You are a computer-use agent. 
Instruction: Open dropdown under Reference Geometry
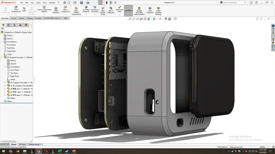(x=95, y=15)
